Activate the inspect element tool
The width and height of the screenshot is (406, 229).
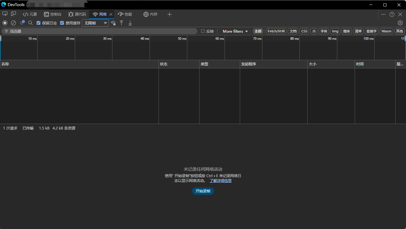5,14
